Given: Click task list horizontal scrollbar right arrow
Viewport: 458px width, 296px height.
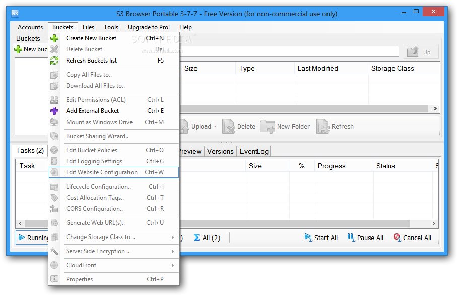Looking at the screenshot, I should 433,223.
